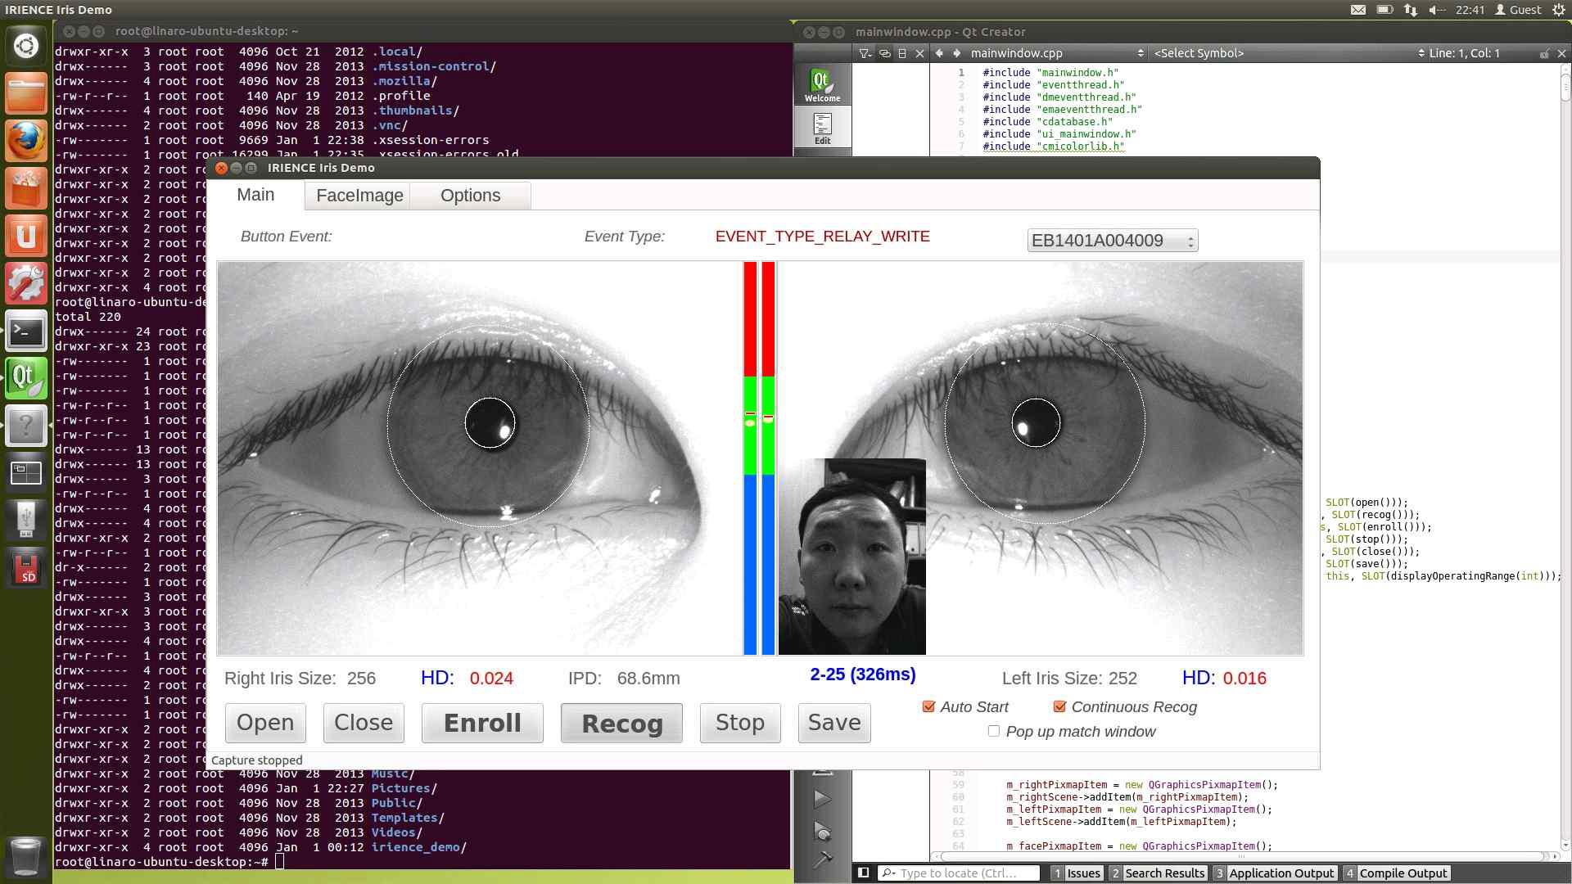Click Qt Creator synchronize-with-editor link icon
The image size is (1572, 884).
point(884,53)
